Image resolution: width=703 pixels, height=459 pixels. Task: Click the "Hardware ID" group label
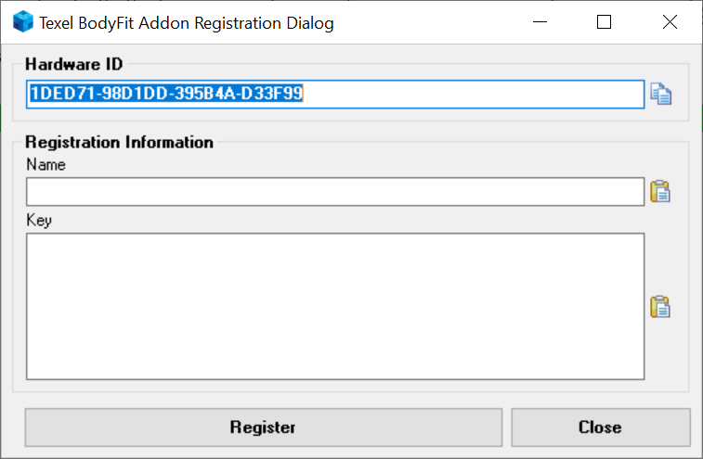[x=74, y=64]
